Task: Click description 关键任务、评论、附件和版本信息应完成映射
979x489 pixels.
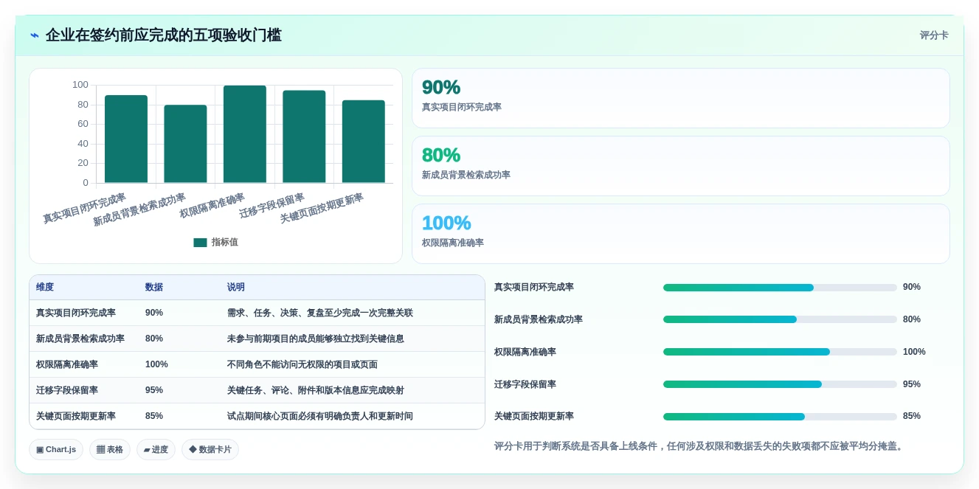Action: pyautogui.click(x=316, y=390)
